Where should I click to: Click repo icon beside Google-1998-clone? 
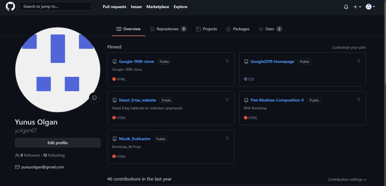pyautogui.click(x=115, y=62)
